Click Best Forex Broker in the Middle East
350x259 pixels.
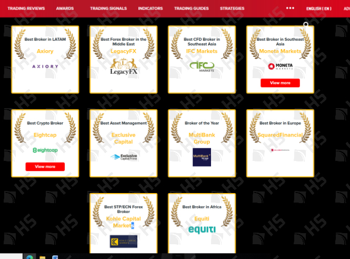click(124, 42)
